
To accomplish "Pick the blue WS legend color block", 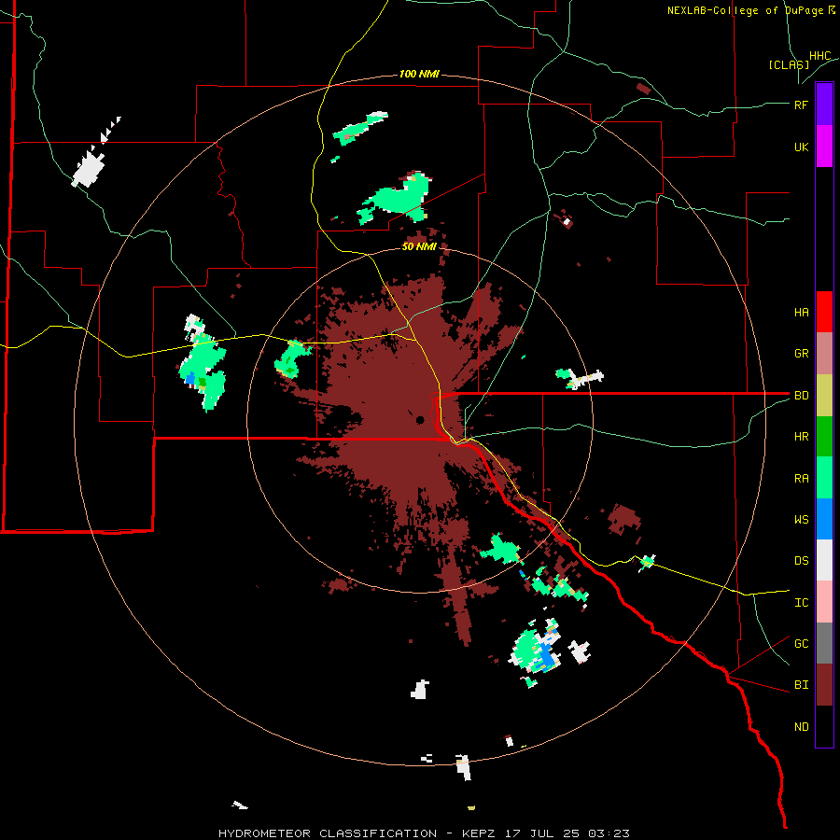I will (x=824, y=519).
